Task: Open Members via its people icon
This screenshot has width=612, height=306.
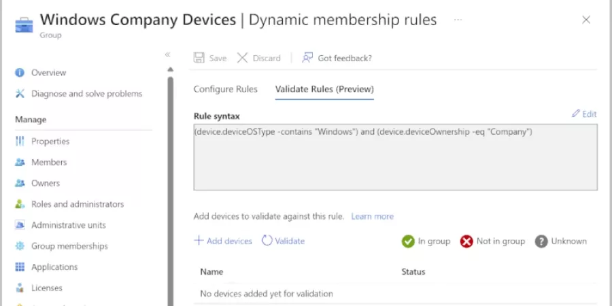Action: tap(20, 163)
